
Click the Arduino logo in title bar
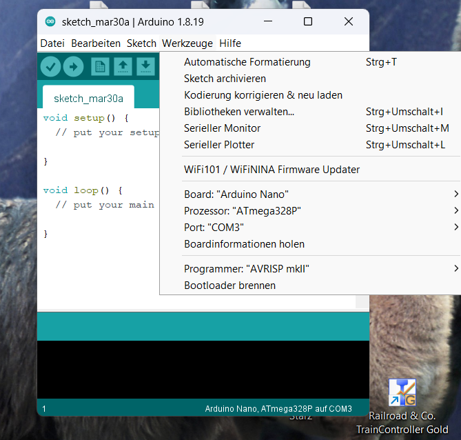click(x=50, y=21)
